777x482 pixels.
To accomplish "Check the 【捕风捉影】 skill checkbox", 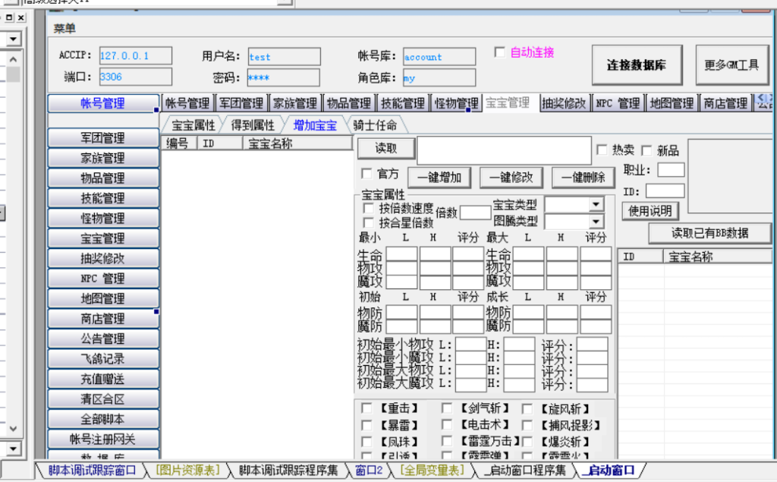I will pyautogui.click(x=527, y=426).
